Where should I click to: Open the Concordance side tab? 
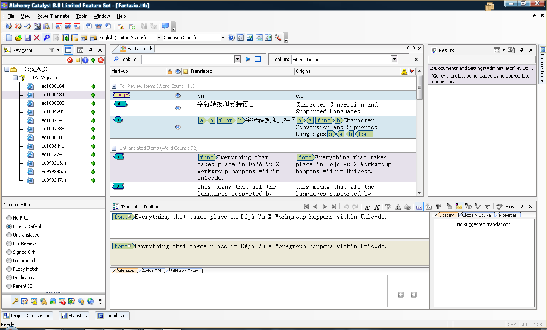tap(542, 64)
